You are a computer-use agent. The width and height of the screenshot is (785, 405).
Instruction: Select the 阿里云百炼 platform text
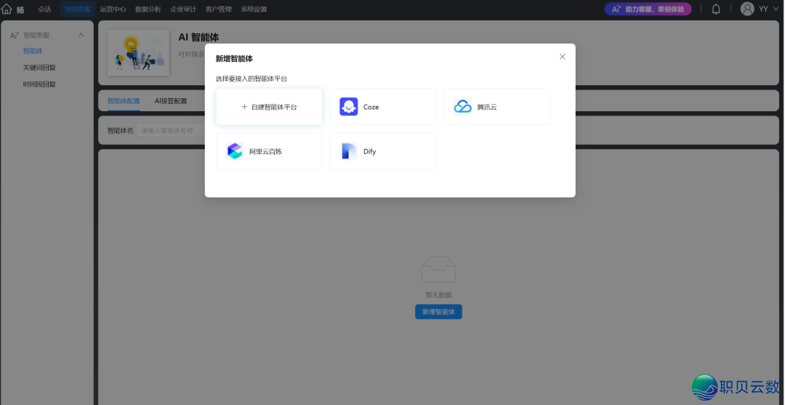coord(266,152)
